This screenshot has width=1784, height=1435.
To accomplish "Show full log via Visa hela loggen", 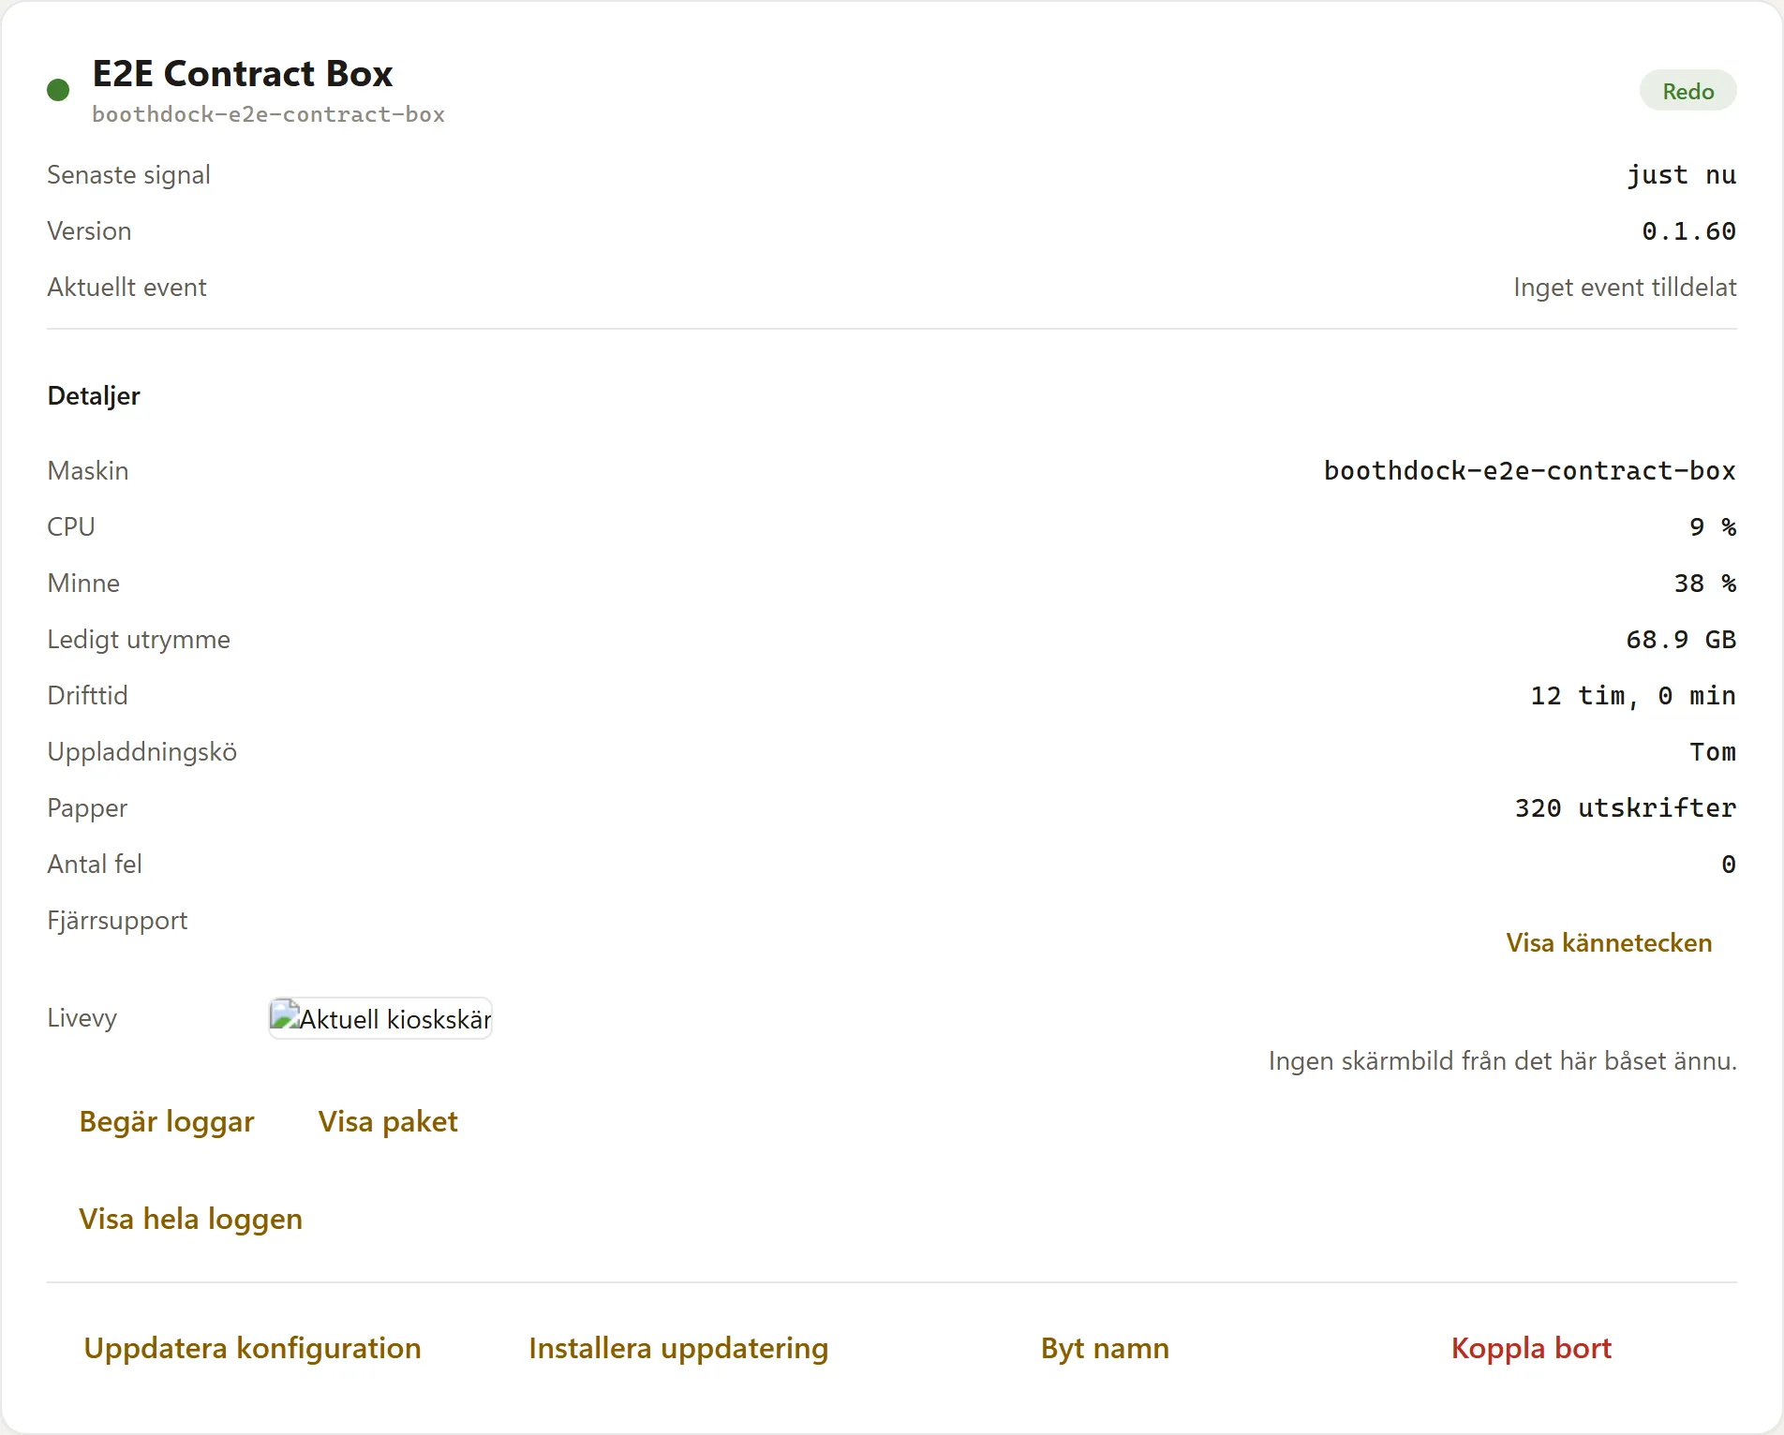I will [190, 1219].
